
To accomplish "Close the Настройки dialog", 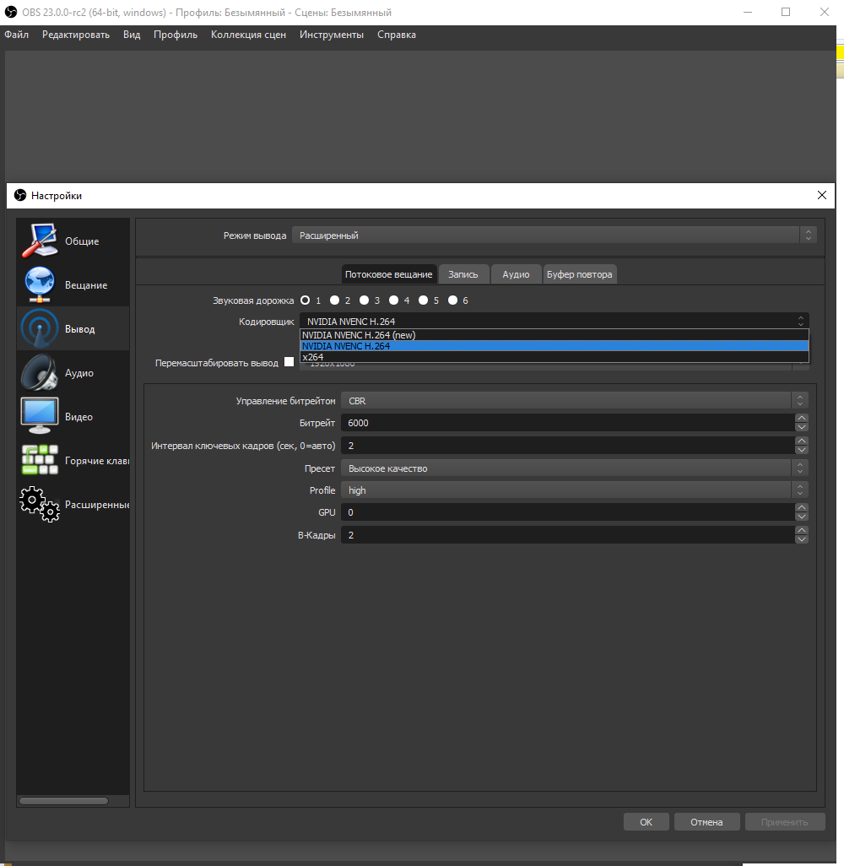I will (x=822, y=196).
